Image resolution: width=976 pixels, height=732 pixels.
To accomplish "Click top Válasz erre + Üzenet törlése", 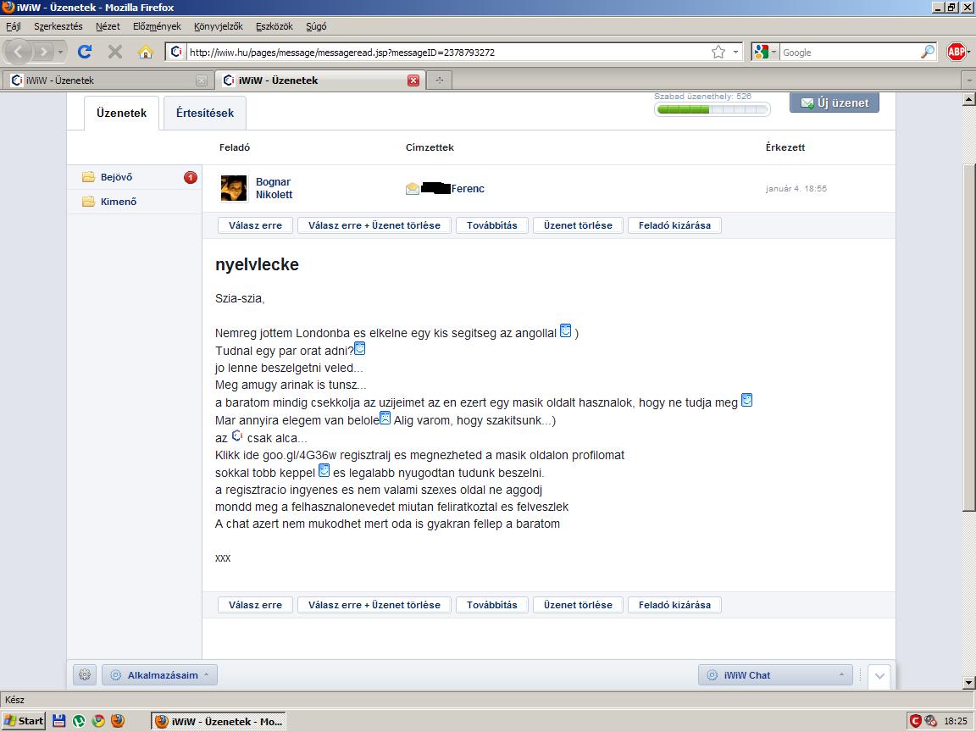I will [374, 225].
